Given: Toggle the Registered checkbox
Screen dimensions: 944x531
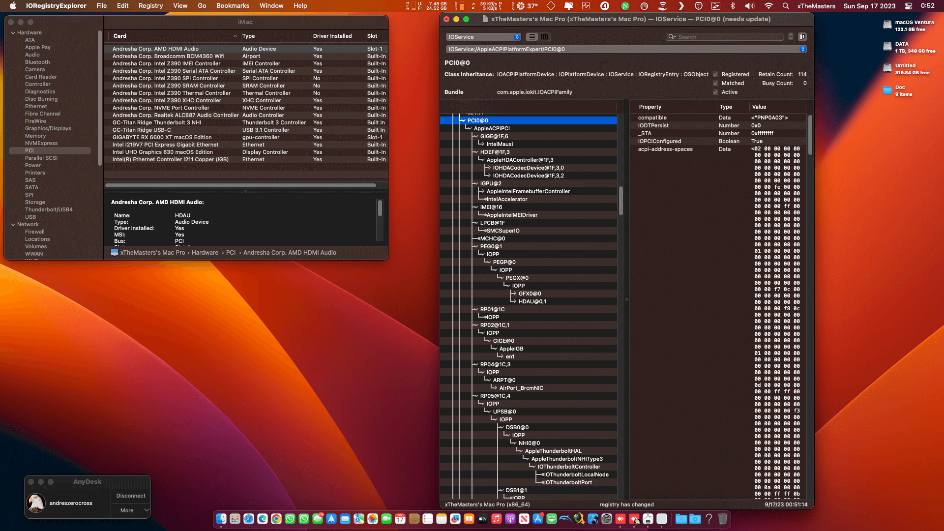Looking at the screenshot, I should tap(715, 75).
